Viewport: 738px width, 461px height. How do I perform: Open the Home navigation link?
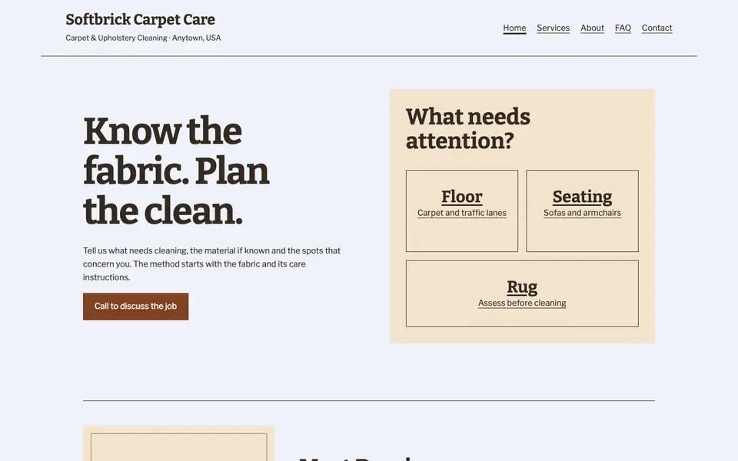pyautogui.click(x=514, y=28)
